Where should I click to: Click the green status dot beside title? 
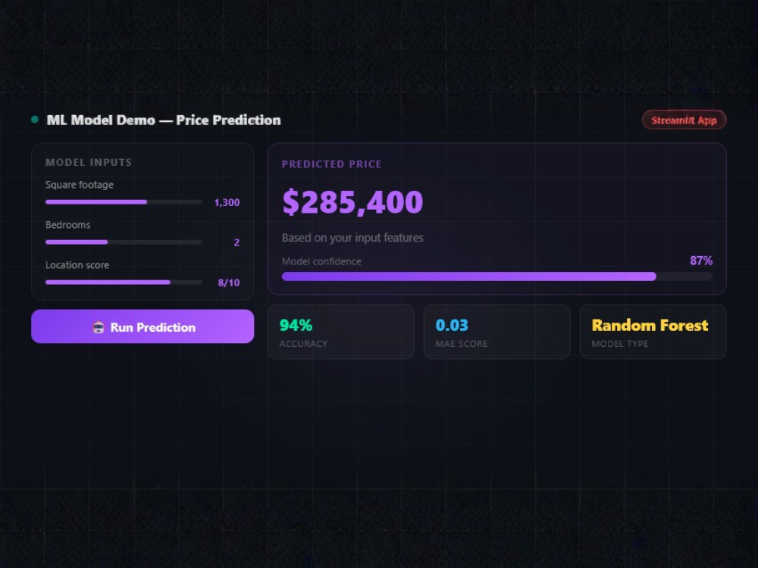click(x=35, y=120)
